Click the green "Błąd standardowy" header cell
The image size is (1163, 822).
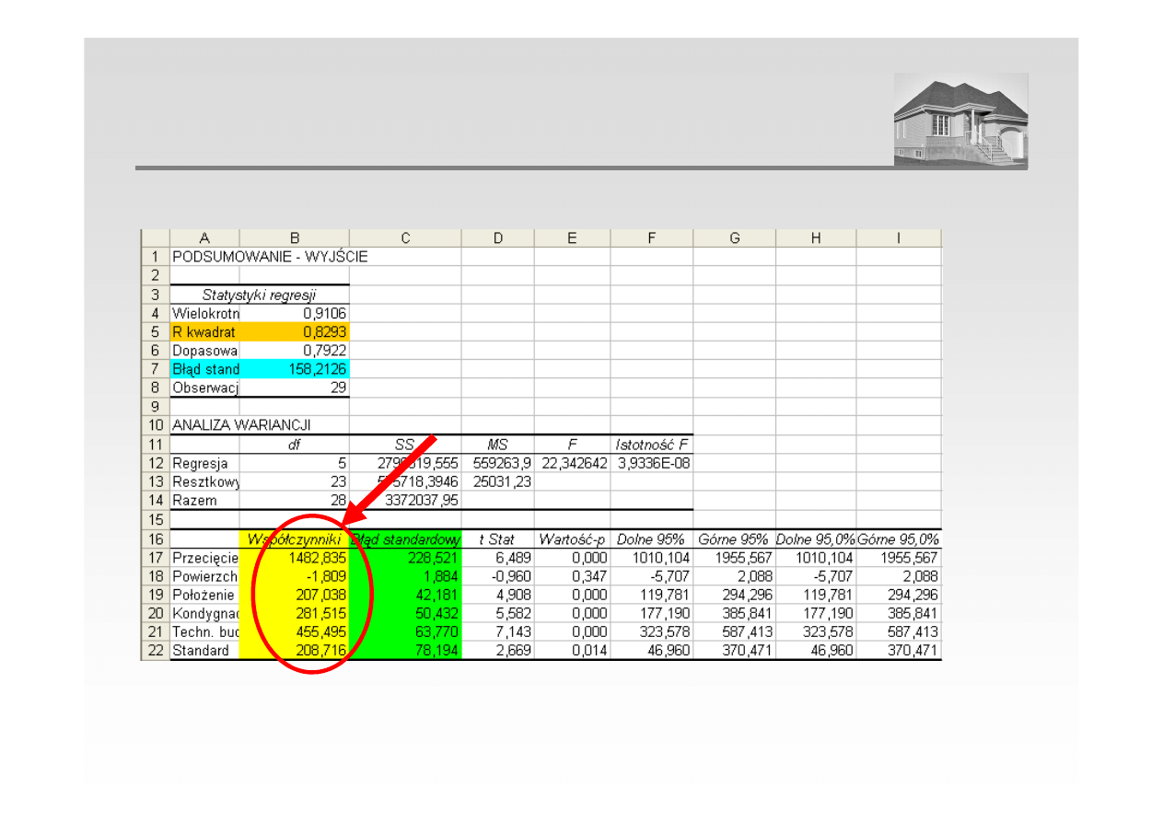click(405, 539)
